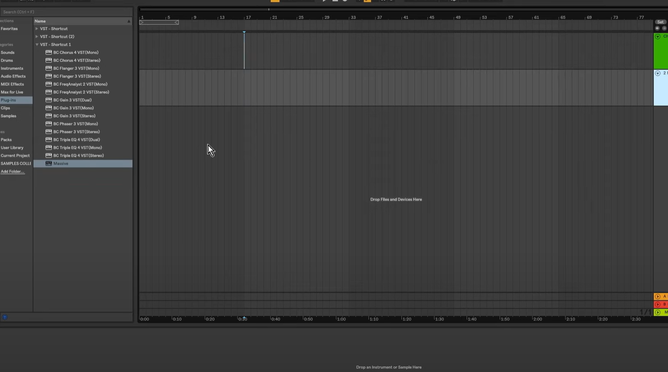
Task: Open the Sounds category in the browser
Action: click(8, 52)
